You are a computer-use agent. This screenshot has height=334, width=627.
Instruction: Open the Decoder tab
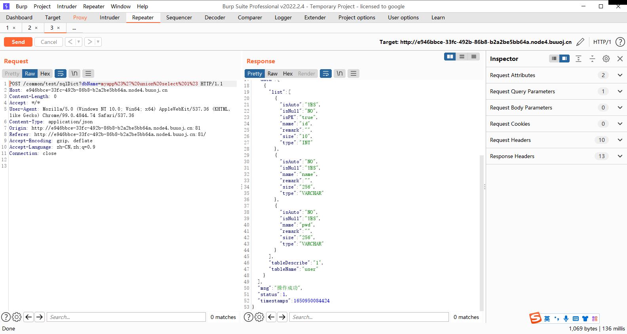coord(215,17)
